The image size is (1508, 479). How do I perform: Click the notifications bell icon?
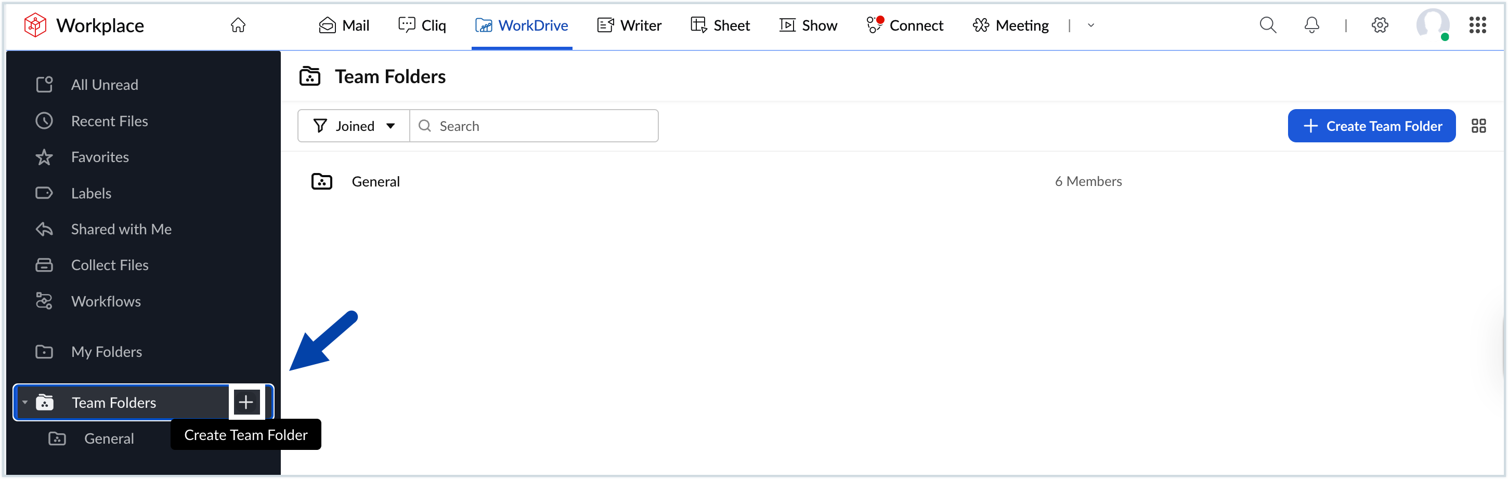click(1311, 25)
